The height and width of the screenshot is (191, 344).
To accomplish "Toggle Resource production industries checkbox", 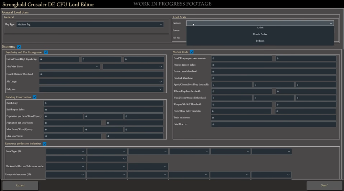I will click(44, 144).
